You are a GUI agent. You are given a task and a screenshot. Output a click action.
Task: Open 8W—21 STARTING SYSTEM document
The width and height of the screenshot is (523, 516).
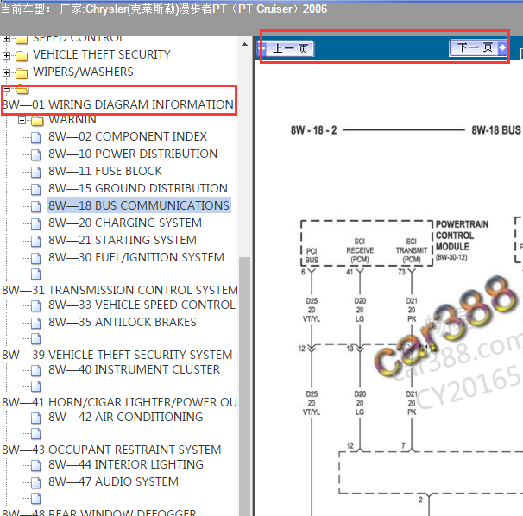(x=123, y=240)
